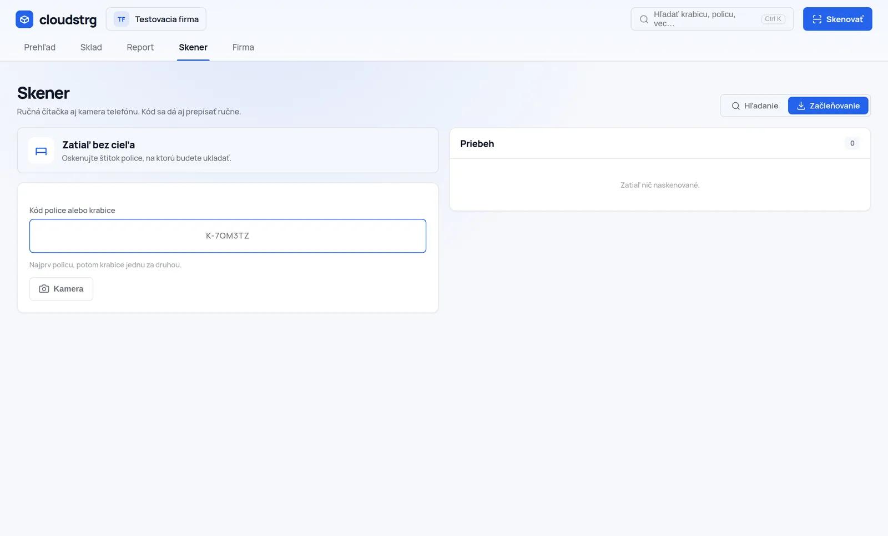The width and height of the screenshot is (888, 536).
Task: Click the camera icon on Kamera button
Action: [x=44, y=289]
